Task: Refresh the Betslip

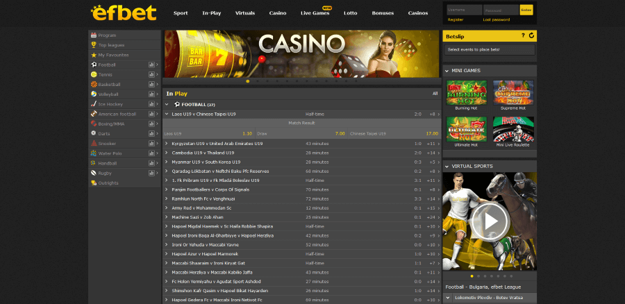Action: (531, 36)
